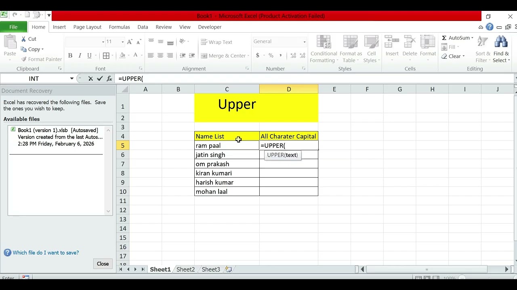Open the File tab
Screen dimensions: 517x290
pyautogui.click(x=13, y=27)
